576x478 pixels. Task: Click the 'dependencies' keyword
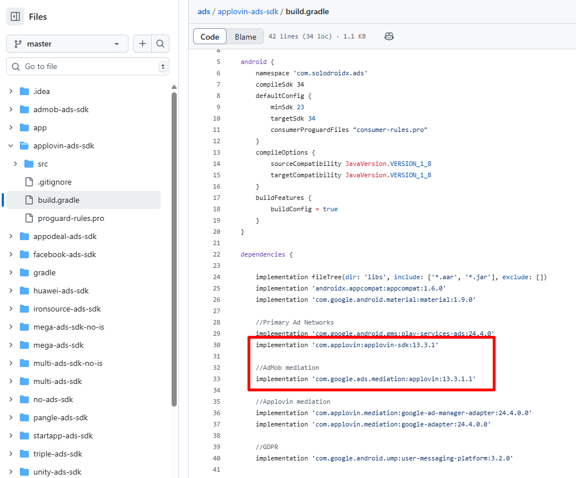coord(263,254)
